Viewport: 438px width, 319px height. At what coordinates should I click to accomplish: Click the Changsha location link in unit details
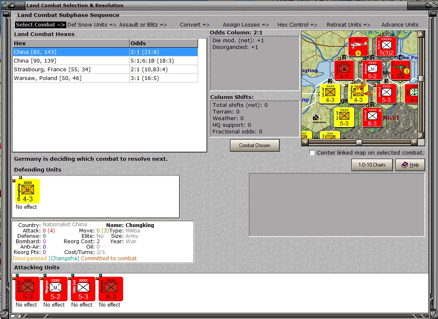point(64,259)
